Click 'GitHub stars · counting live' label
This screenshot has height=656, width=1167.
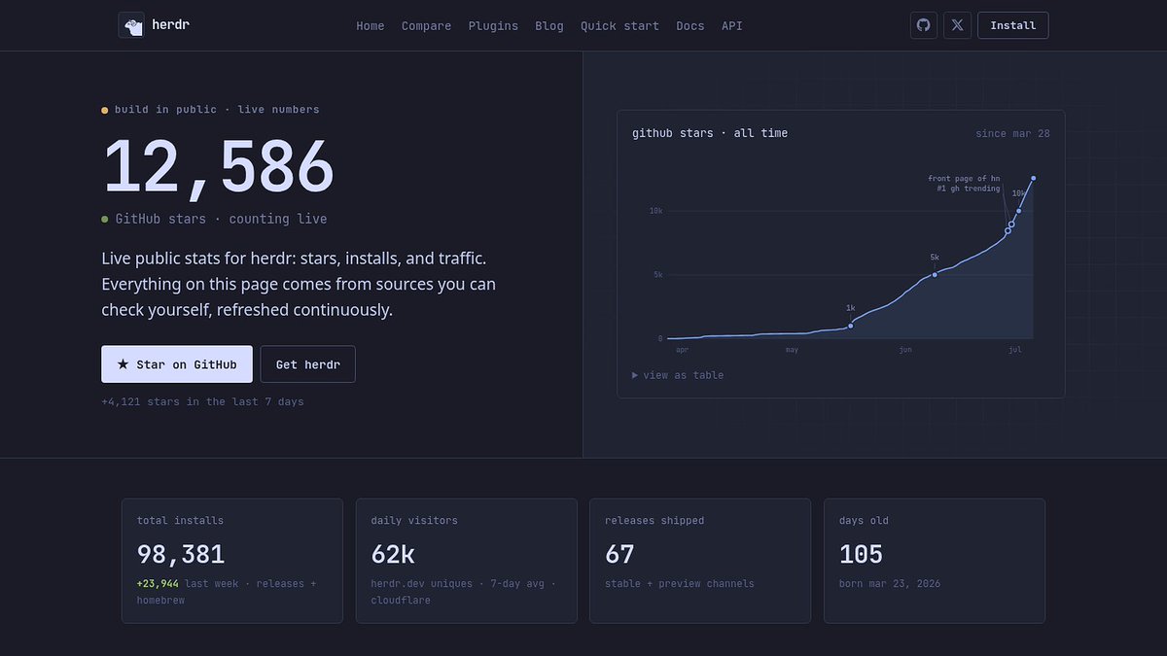[x=221, y=220]
